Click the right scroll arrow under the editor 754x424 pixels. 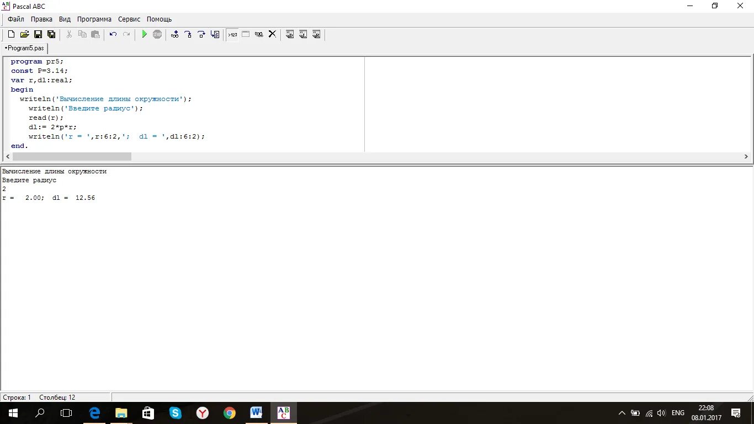point(747,157)
